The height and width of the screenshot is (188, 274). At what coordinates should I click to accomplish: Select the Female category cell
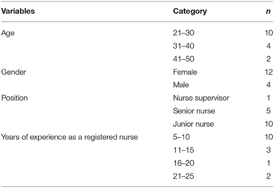185,72
